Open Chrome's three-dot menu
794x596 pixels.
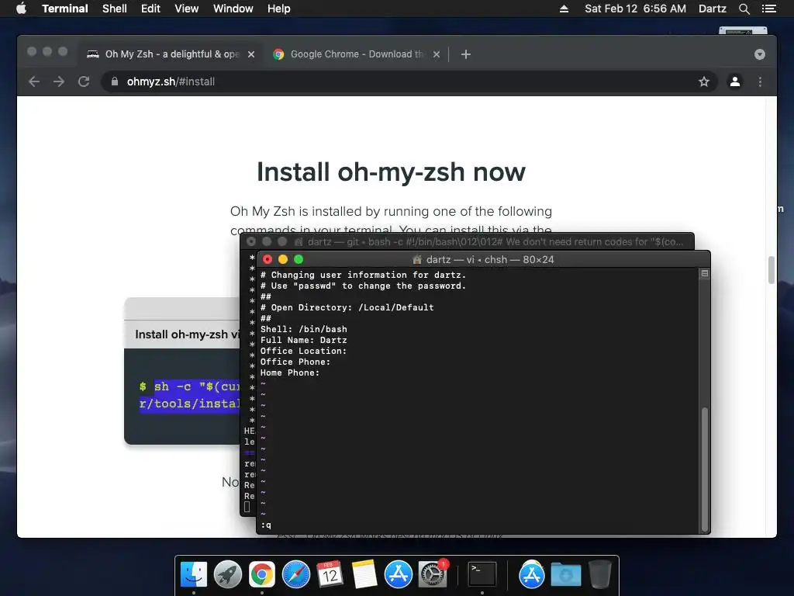[x=760, y=81]
